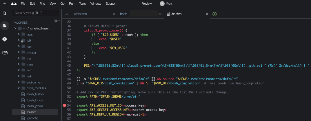Expand the .gnupg folder
The image size is (311, 121).
click(x=19, y=52)
